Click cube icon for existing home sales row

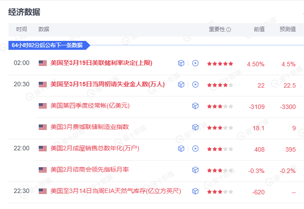click(x=181, y=149)
